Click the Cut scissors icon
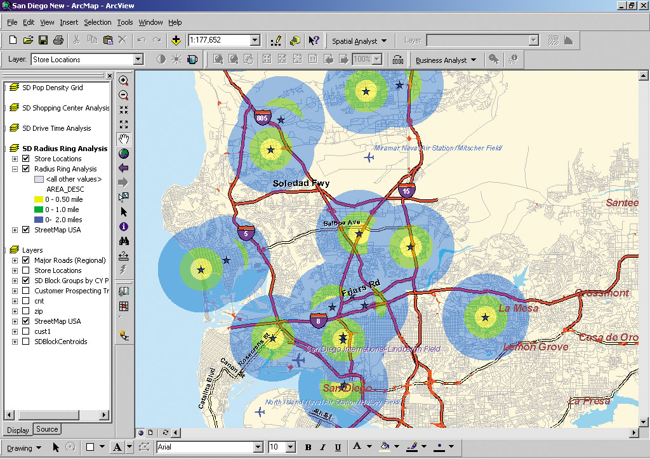Screen dimensions: 650x459 click(x=76, y=40)
